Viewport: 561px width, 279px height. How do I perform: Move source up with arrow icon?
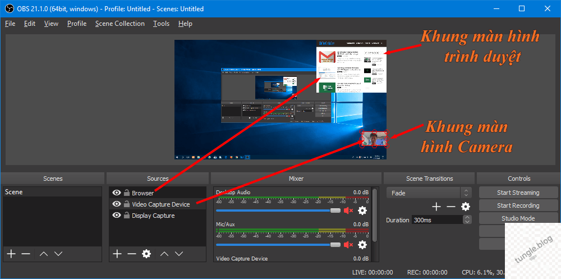point(164,254)
